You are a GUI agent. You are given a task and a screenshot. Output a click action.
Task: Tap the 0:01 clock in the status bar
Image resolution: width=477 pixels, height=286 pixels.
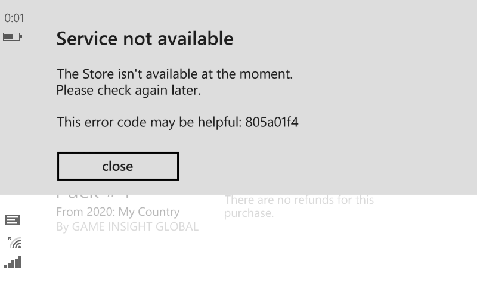pos(14,18)
